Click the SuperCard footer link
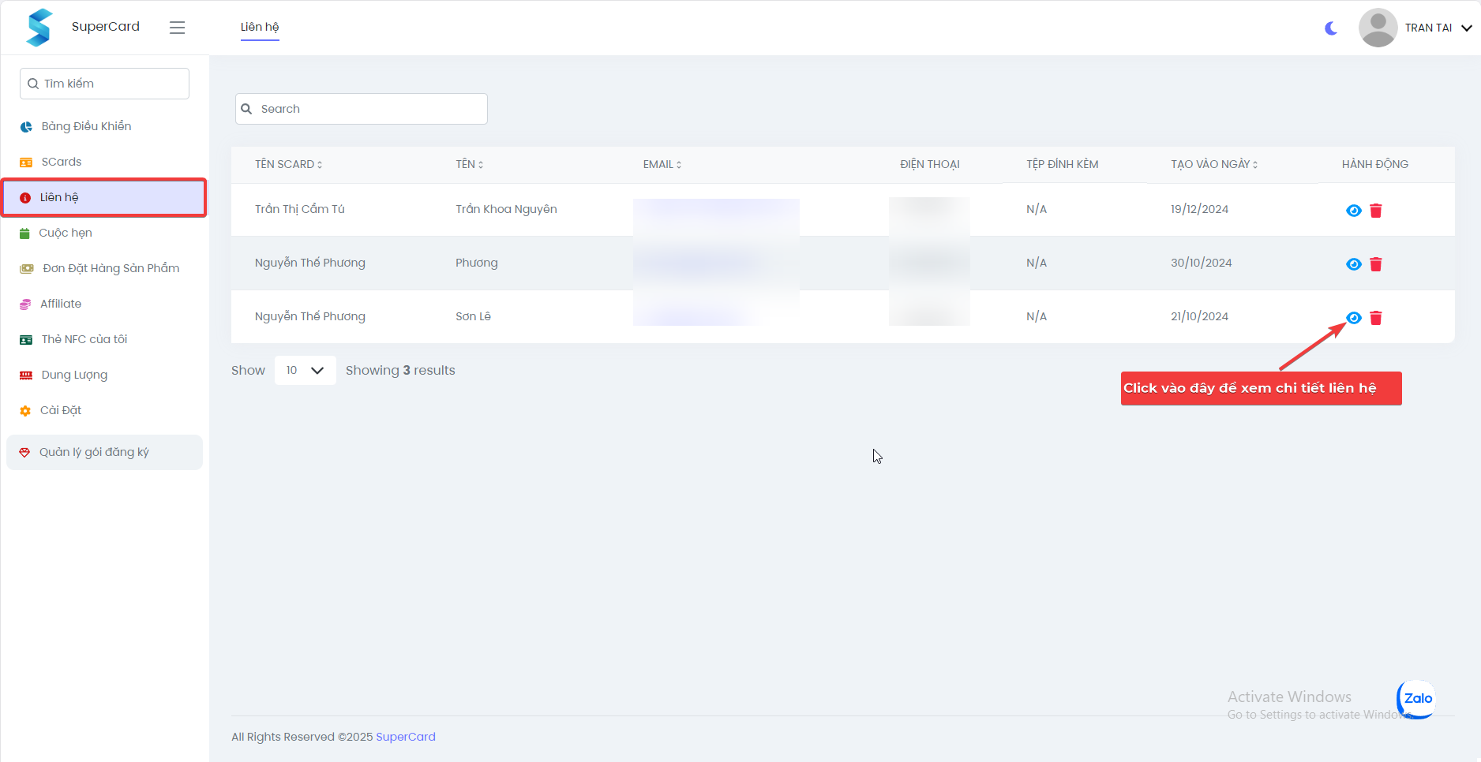The width and height of the screenshot is (1481, 762). coord(405,737)
